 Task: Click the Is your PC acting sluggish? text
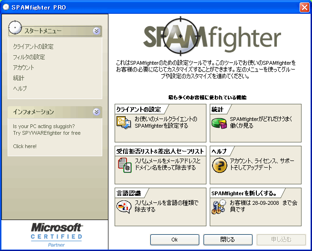pos(44,126)
